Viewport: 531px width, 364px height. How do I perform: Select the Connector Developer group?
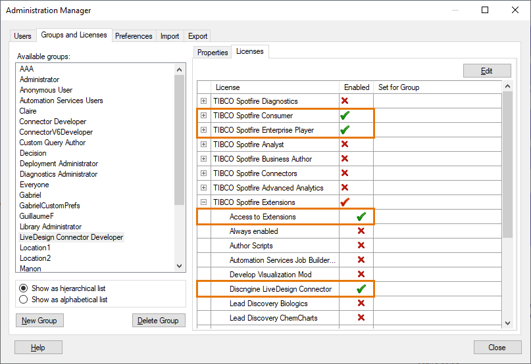click(53, 122)
